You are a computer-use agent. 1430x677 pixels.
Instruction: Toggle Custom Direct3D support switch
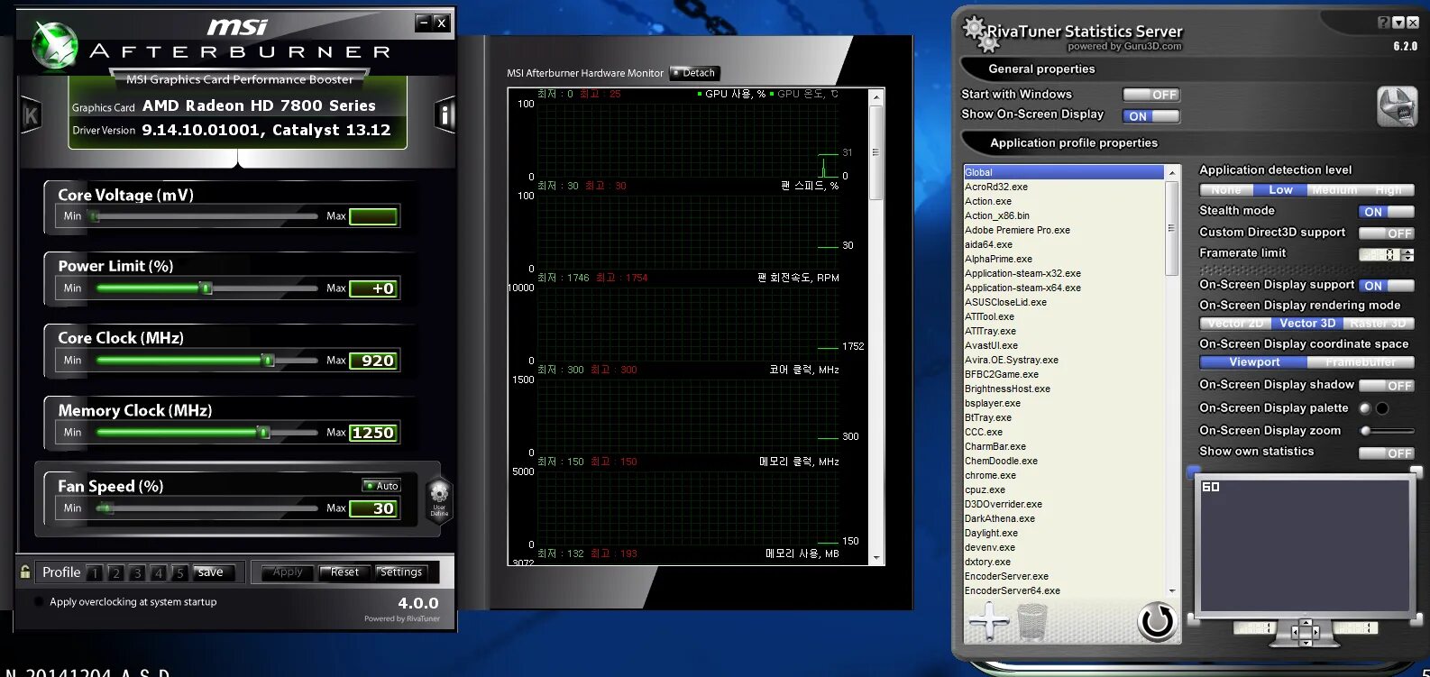pyautogui.click(x=1386, y=233)
